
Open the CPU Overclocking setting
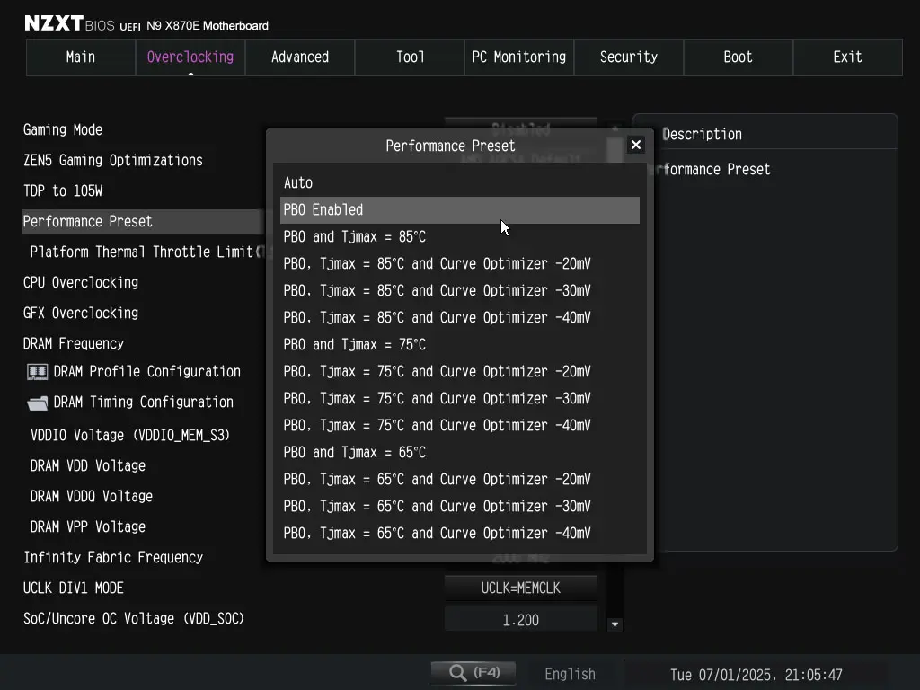click(80, 283)
